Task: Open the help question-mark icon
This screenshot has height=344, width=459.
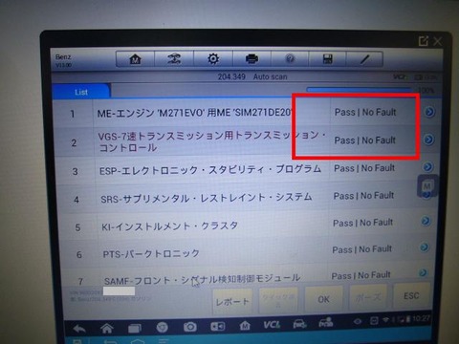Action: pyautogui.click(x=290, y=59)
